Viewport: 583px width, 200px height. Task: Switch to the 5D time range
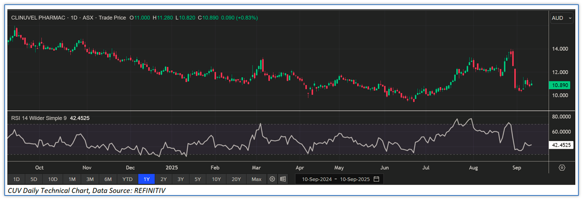point(34,179)
